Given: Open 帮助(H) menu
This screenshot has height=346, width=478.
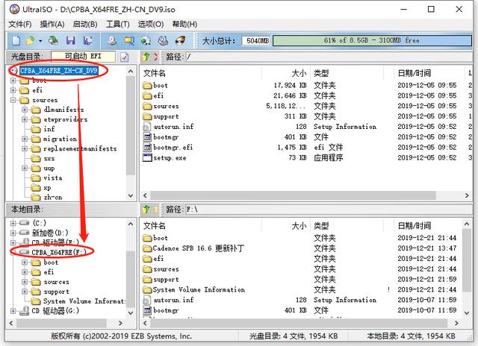Looking at the screenshot, I should point(184,25).
